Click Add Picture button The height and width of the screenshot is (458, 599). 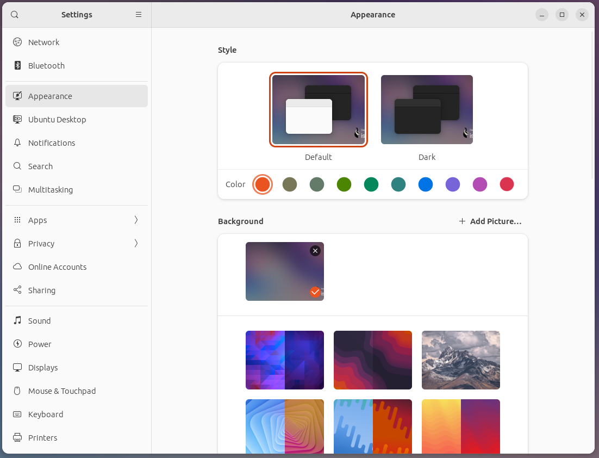[490, 221]
